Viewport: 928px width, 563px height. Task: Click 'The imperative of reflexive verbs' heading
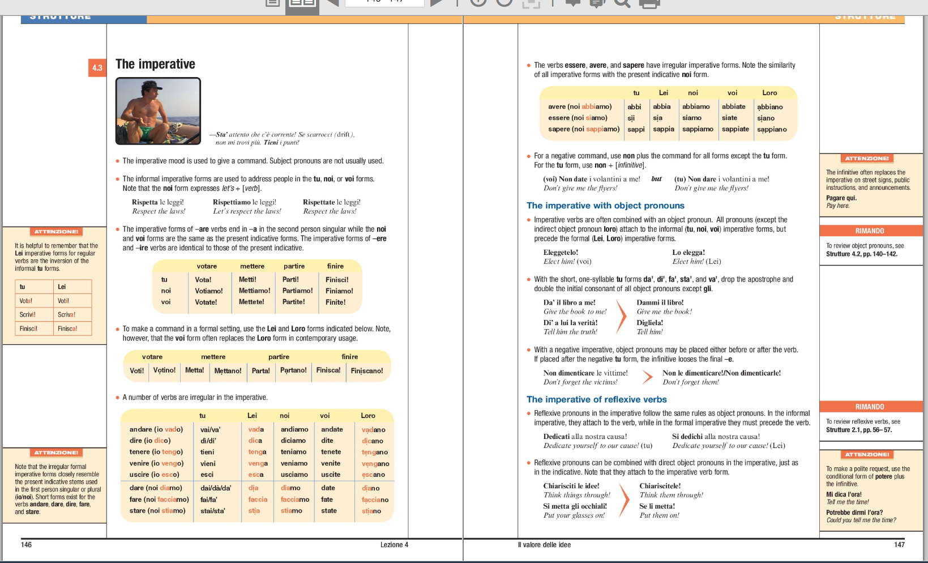596,399
